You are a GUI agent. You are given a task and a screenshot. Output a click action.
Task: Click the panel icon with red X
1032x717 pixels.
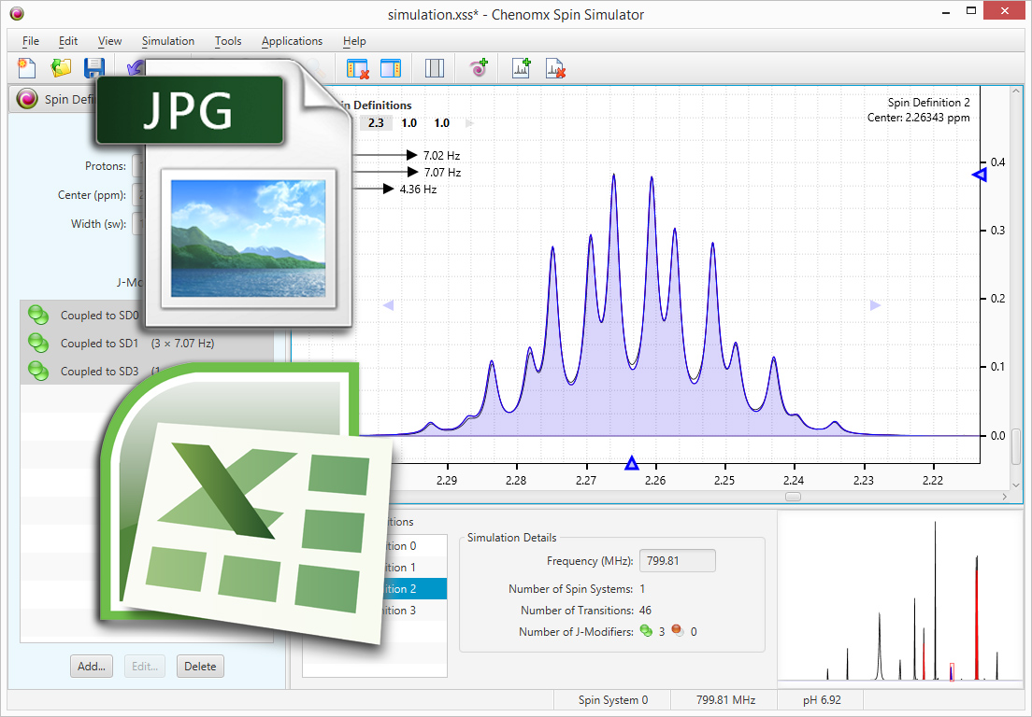(357, 68)
